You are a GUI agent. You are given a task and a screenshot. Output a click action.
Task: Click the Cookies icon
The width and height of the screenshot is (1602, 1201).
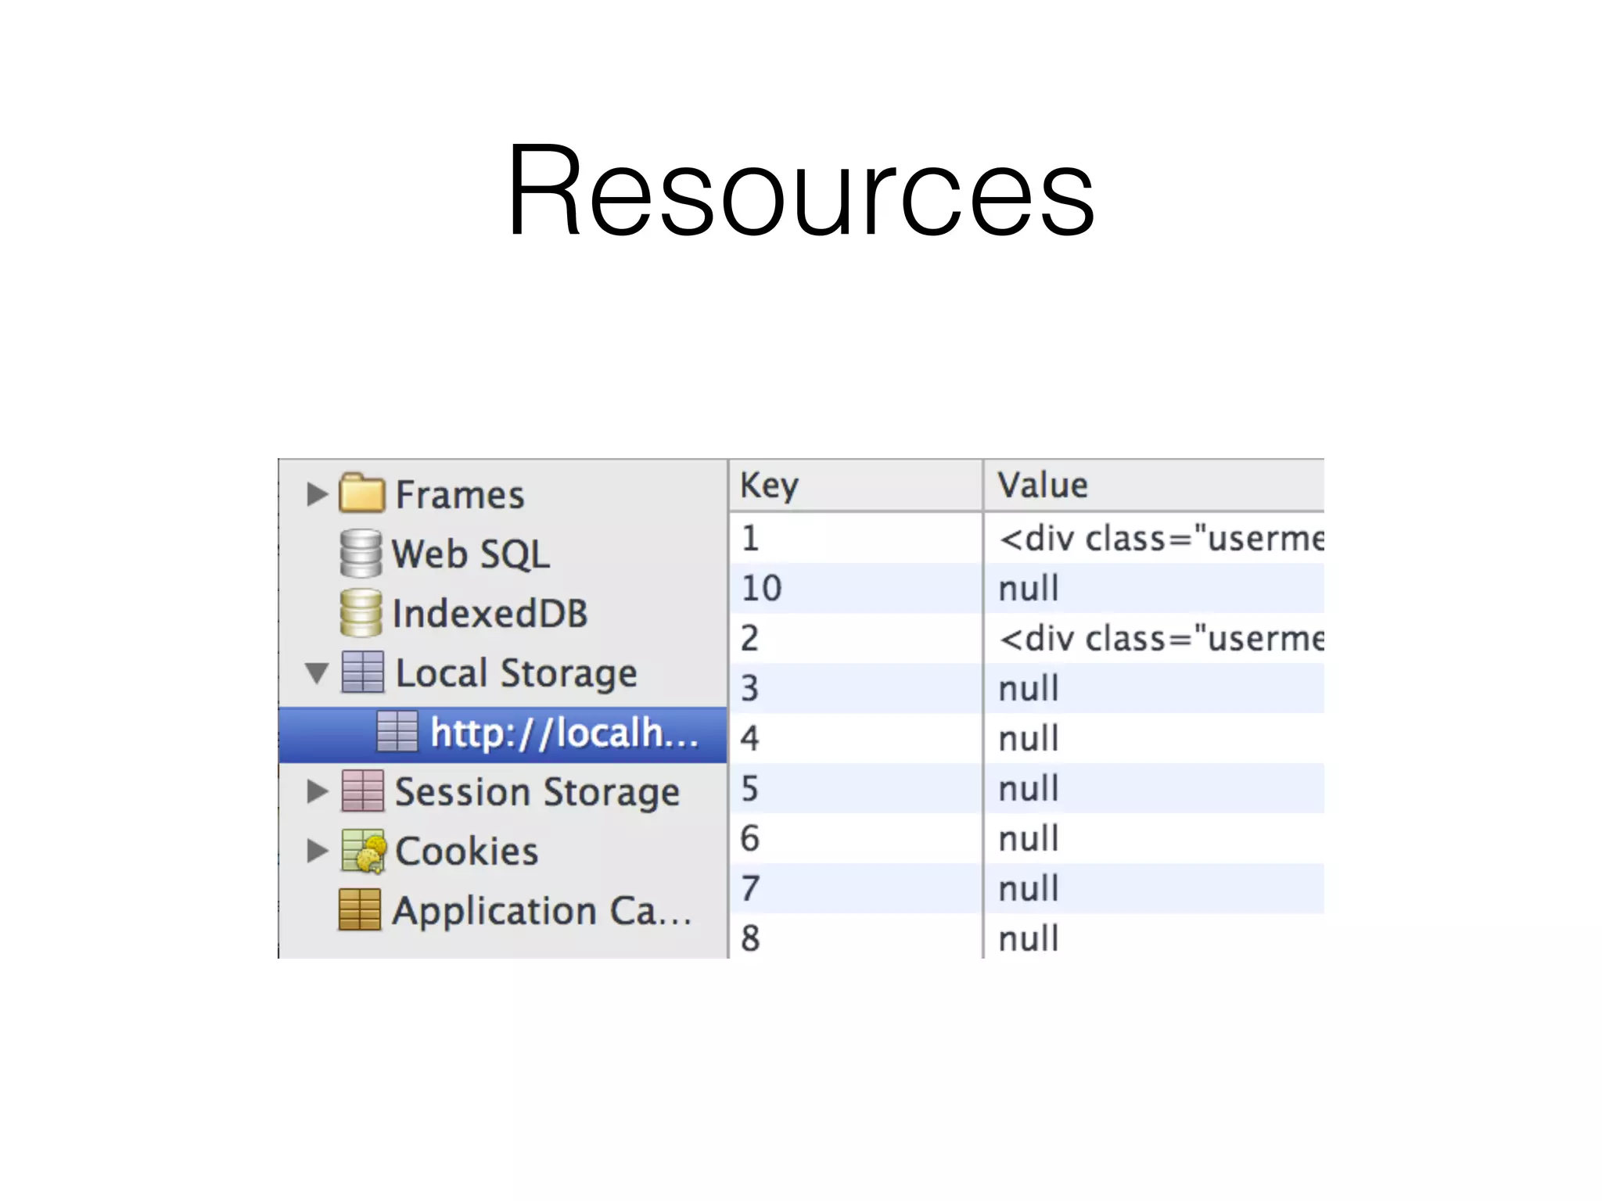(x=364, y=851)
